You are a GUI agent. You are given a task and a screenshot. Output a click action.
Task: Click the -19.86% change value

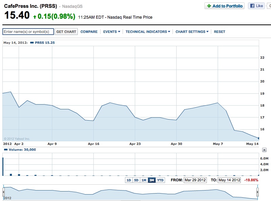click(251, 180)
